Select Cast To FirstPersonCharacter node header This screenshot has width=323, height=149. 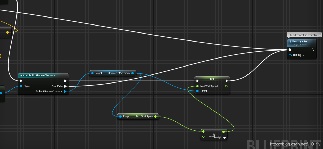pyautogui.click(x=43, y=76)
